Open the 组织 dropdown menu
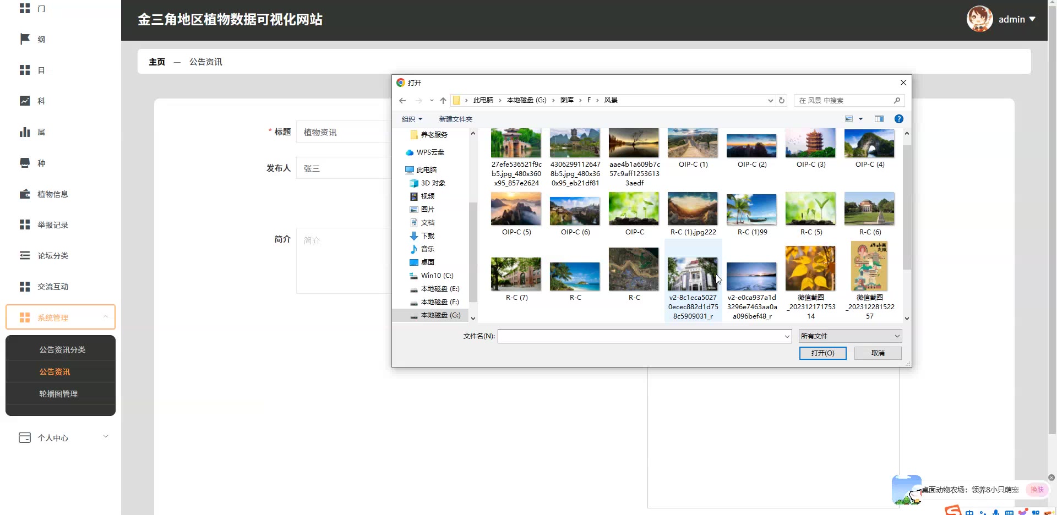Image resolution: width=1057 pixels, height=515 pixels. (412, 119)
